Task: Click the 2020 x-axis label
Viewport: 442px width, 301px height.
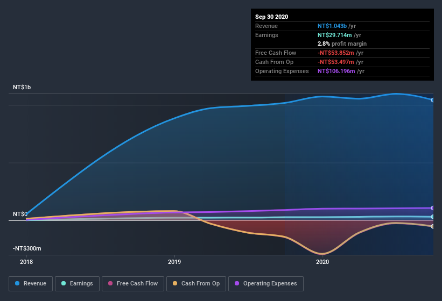Action: 322,262
